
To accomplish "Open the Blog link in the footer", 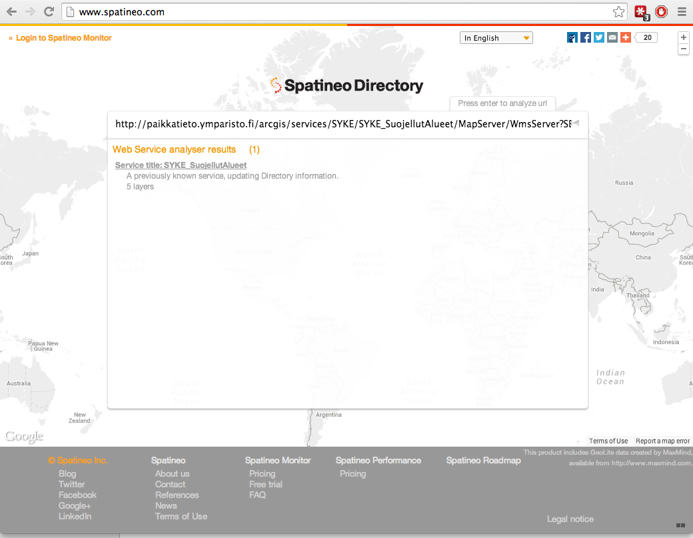I will [67, 473].
